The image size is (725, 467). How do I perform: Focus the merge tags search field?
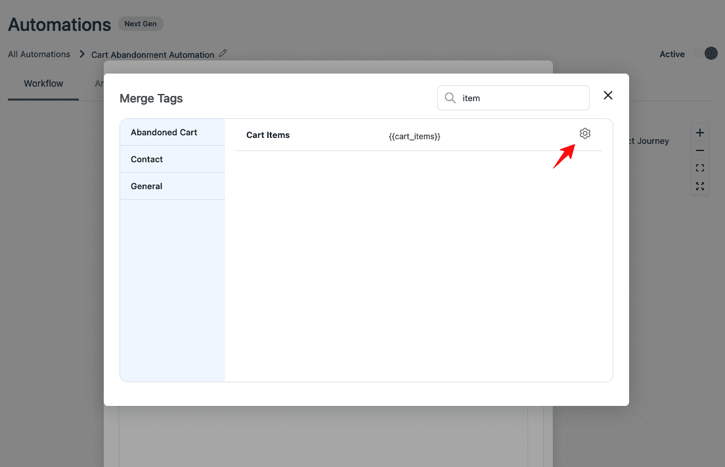pos(522,98)
